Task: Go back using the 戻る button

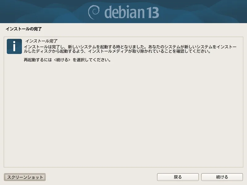Action: 178,177
